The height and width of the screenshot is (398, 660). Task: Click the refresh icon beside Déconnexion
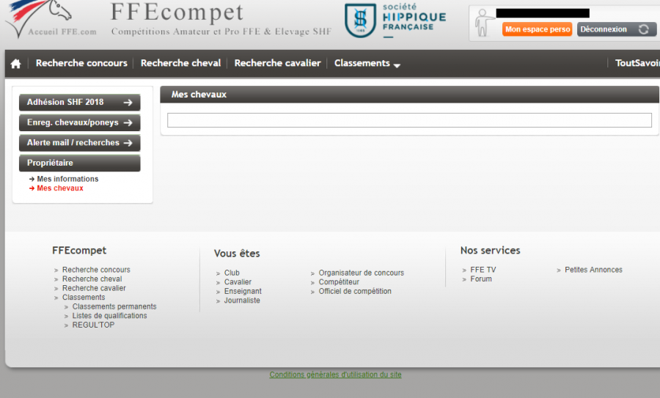644,29
